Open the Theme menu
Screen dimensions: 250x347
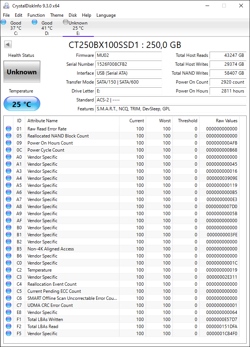point(57,15)
